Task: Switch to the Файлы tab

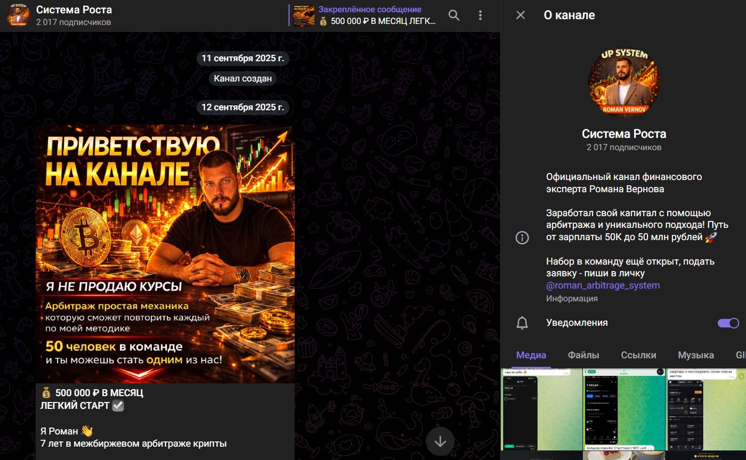Action: point(583,355)
